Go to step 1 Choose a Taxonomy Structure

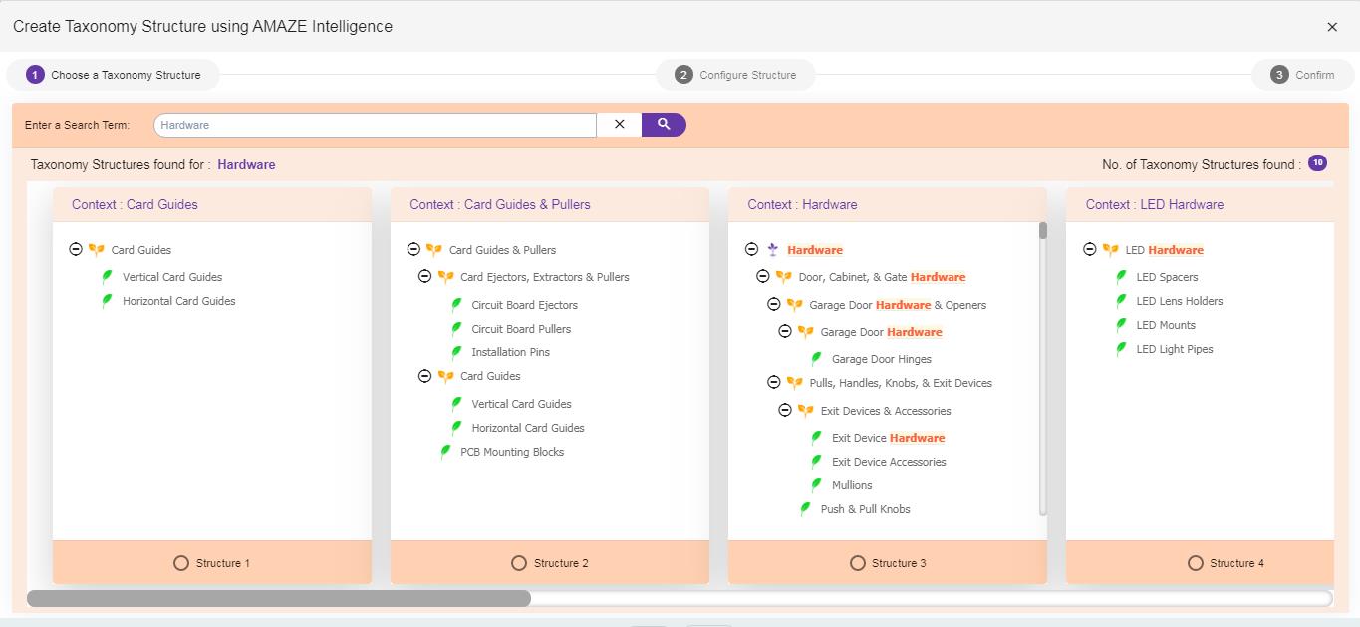tap(114, 75)
